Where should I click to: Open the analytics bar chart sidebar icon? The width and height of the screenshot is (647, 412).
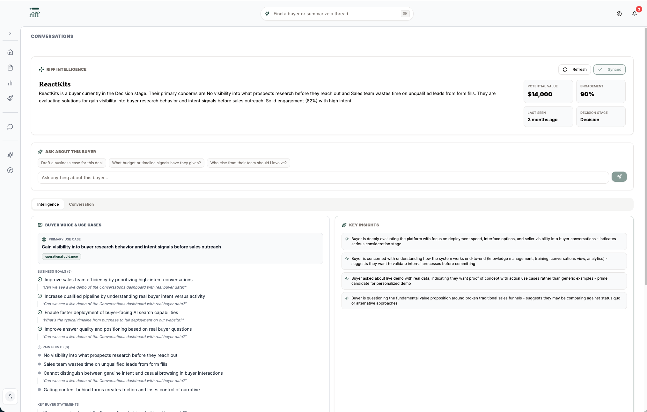click(x=10, y=83)
